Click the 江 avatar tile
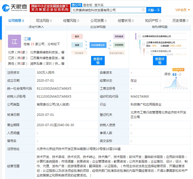 14,41
